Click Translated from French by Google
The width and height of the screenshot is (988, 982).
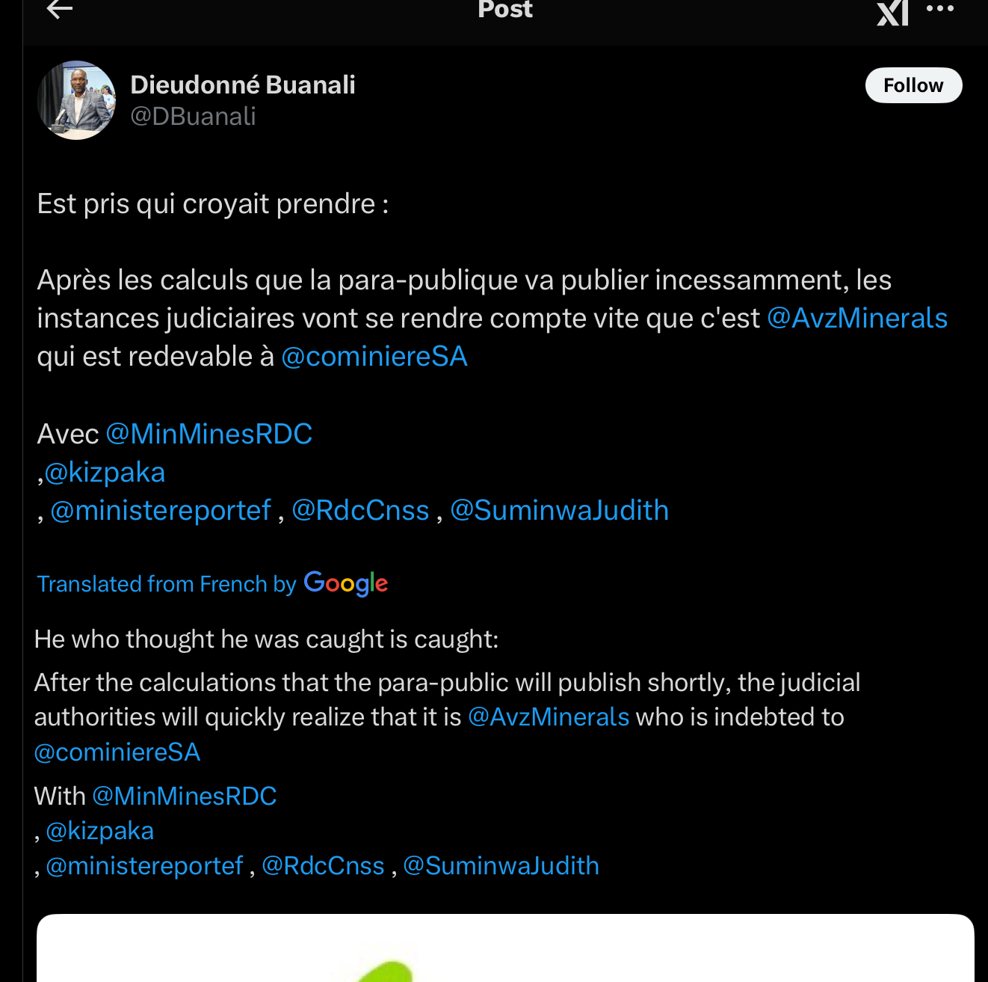(x=213, y=583)
